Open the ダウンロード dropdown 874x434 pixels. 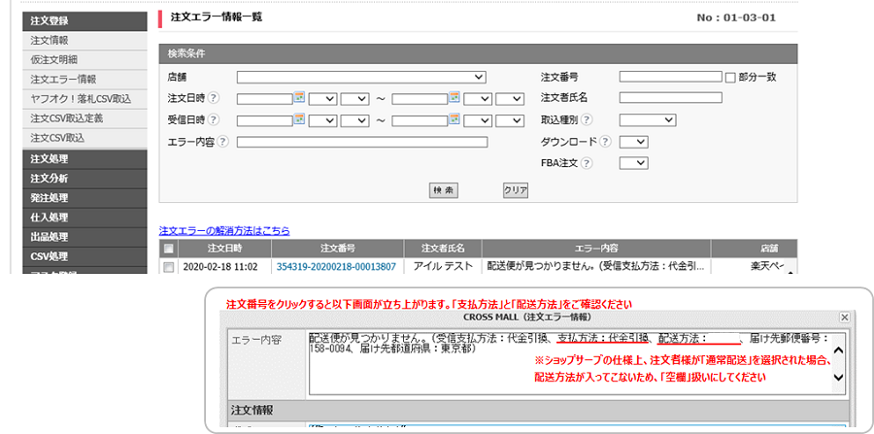[x=634, y=142]
